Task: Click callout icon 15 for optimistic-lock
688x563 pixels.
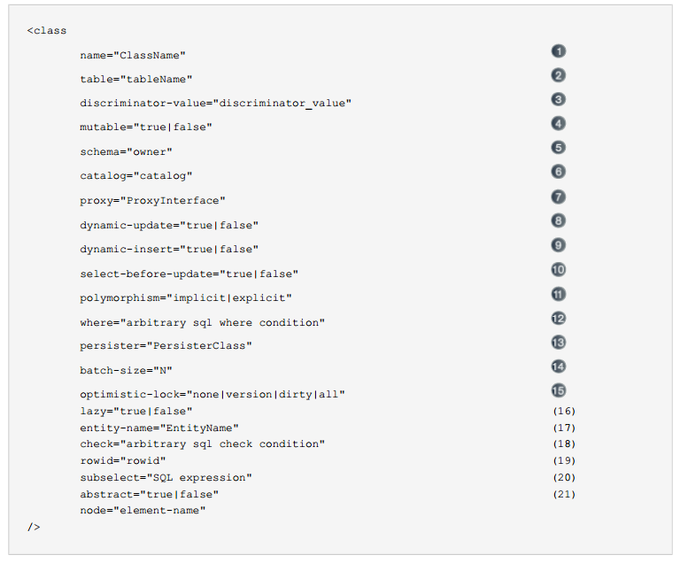Action: pyautogui.click(x=558, y=390)
